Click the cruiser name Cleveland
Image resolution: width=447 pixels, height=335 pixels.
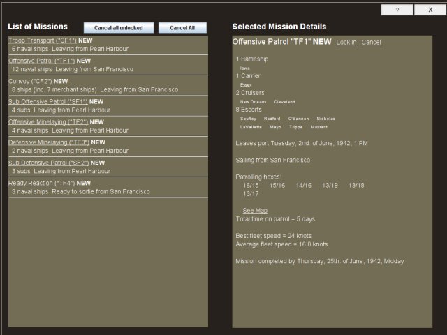pyautogui.click(x=284, y=102)
